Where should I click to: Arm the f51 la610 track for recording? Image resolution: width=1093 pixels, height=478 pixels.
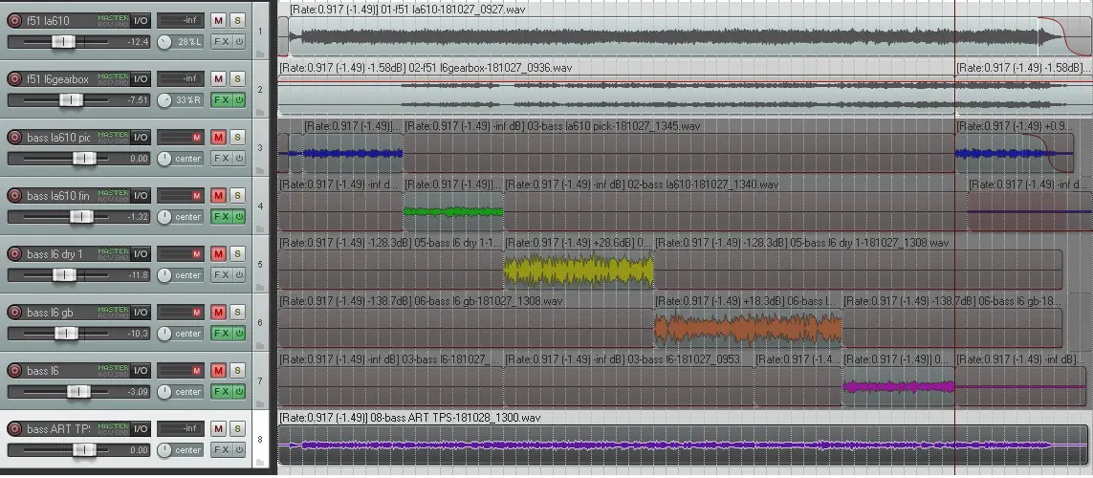(14, 20)
